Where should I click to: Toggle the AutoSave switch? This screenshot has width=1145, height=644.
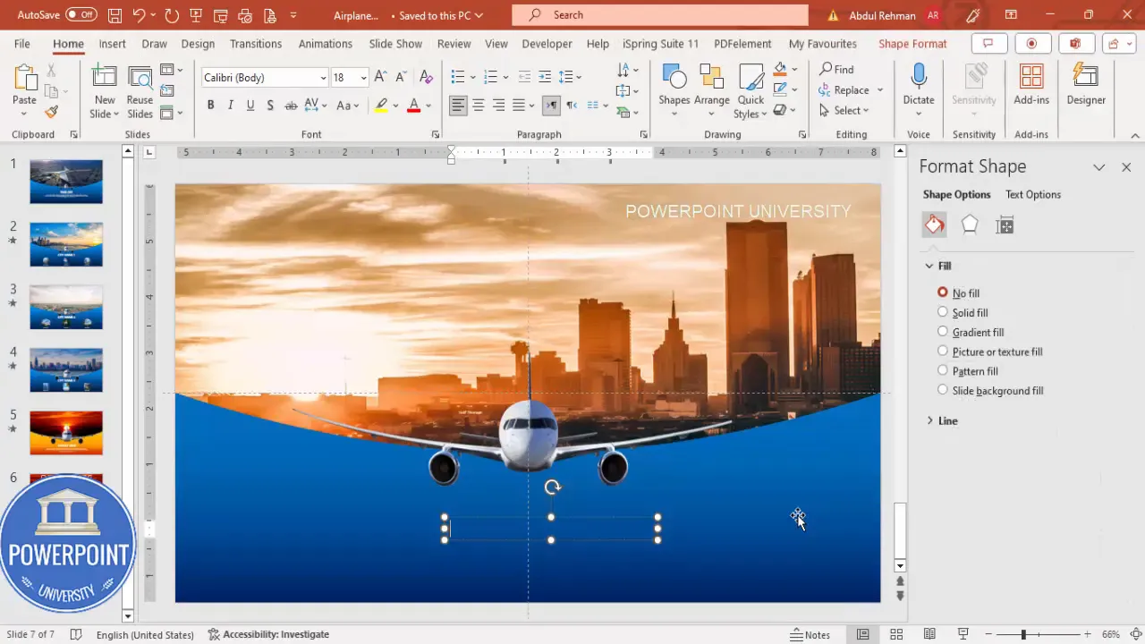click(81, 15)
